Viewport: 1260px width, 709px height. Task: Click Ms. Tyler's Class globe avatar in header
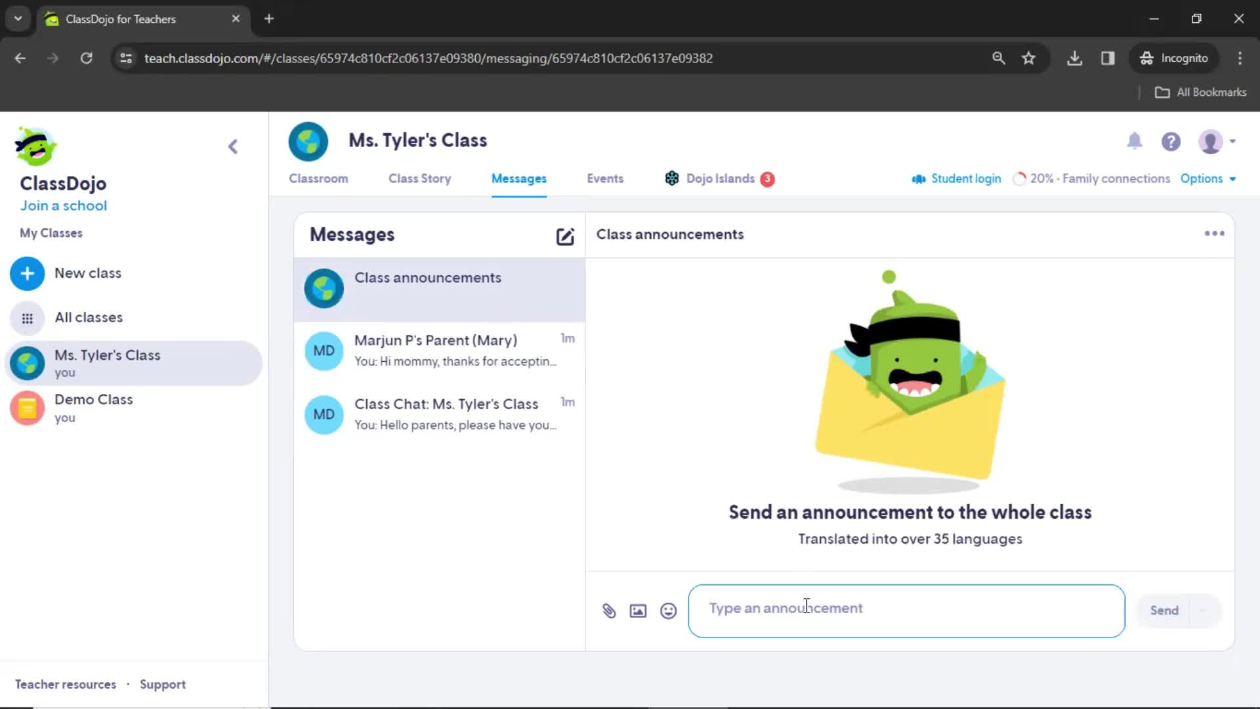pos(308,141)
